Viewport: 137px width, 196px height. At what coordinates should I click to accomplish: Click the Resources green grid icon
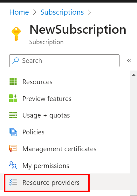[x=13, y=82]
